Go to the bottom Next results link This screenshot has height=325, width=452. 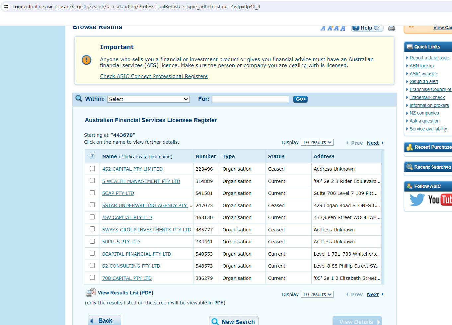373,294
